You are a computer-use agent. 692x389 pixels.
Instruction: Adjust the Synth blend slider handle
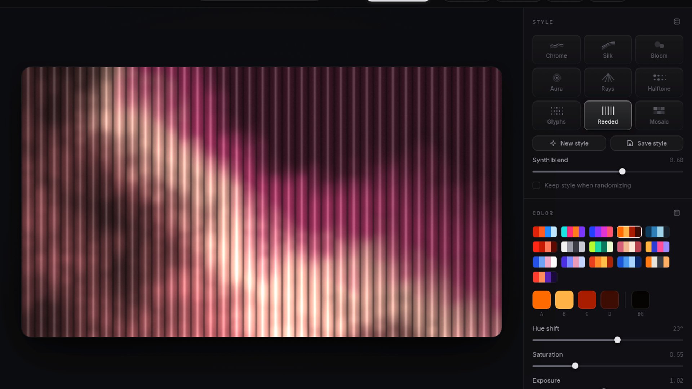pos(622,171)
